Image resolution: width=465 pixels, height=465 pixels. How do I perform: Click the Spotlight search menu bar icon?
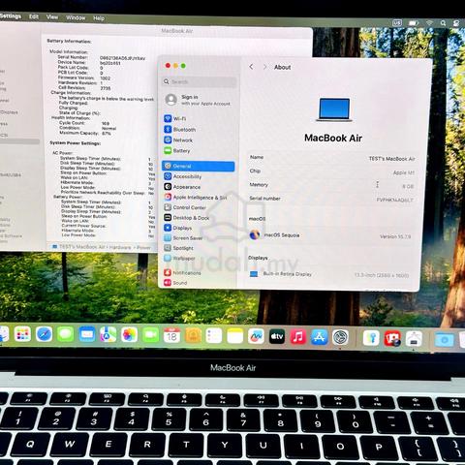point(443,23)
